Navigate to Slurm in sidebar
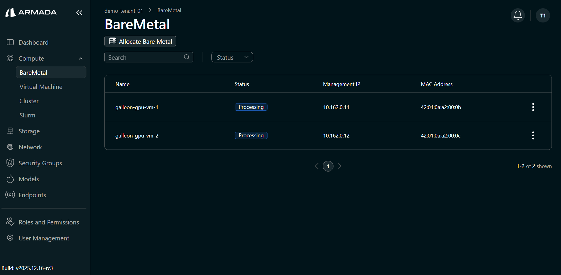Screen dimensions: 561x275 [27, 115]
